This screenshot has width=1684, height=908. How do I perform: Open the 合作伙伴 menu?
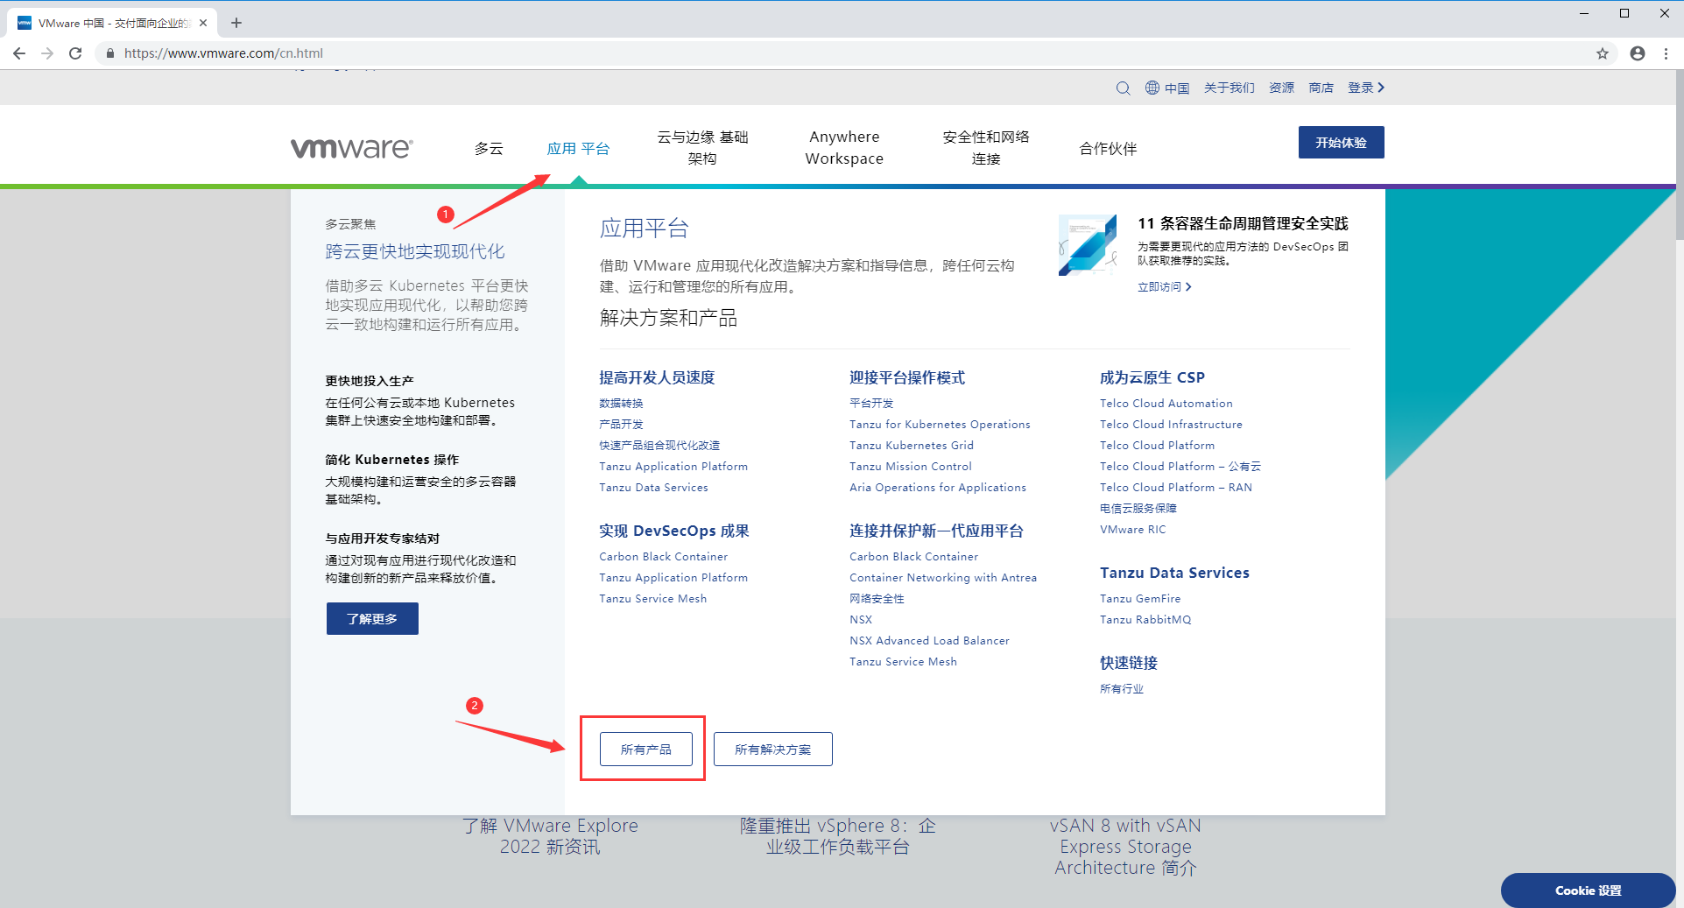(x=1108, y=149)
